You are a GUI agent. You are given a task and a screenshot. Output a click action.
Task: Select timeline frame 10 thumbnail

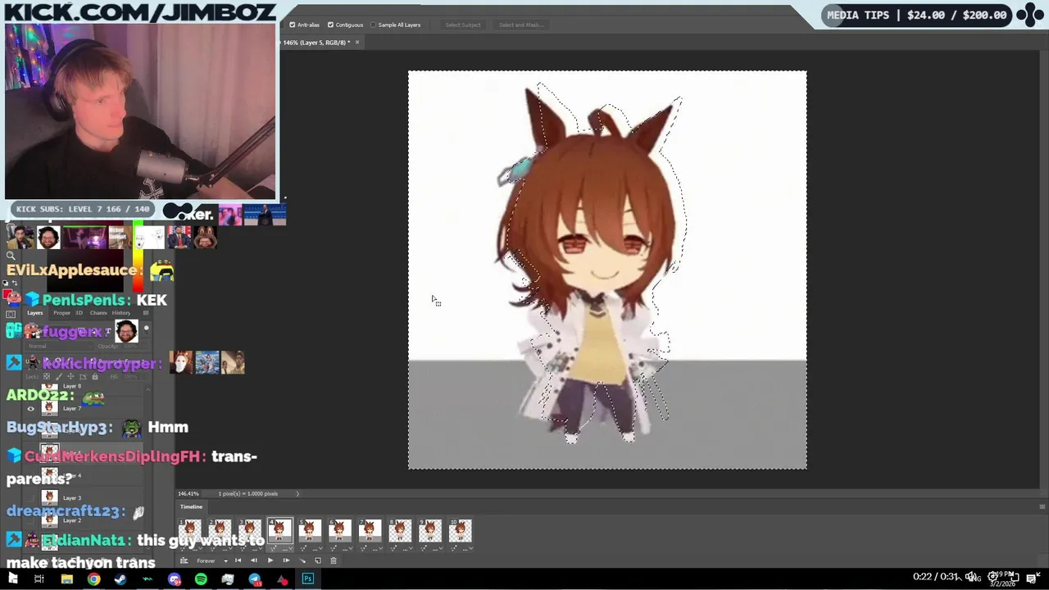[x=460, y=531]
